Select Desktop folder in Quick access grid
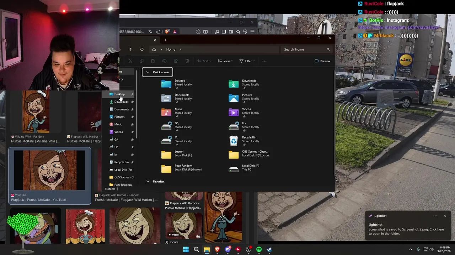The image size is (455, 255). tap(177, 84)
